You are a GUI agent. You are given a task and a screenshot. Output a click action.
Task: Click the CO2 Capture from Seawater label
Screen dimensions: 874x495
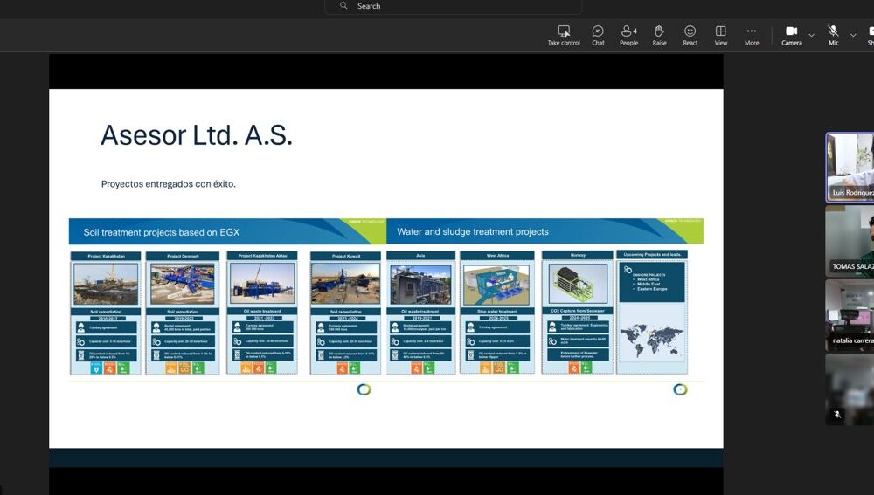click(x=578, y=311)
